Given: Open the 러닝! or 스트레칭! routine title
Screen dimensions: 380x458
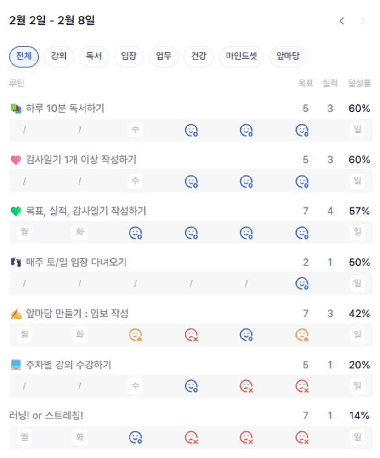Looking at the screenshot, I should click(x=46, y=416).
